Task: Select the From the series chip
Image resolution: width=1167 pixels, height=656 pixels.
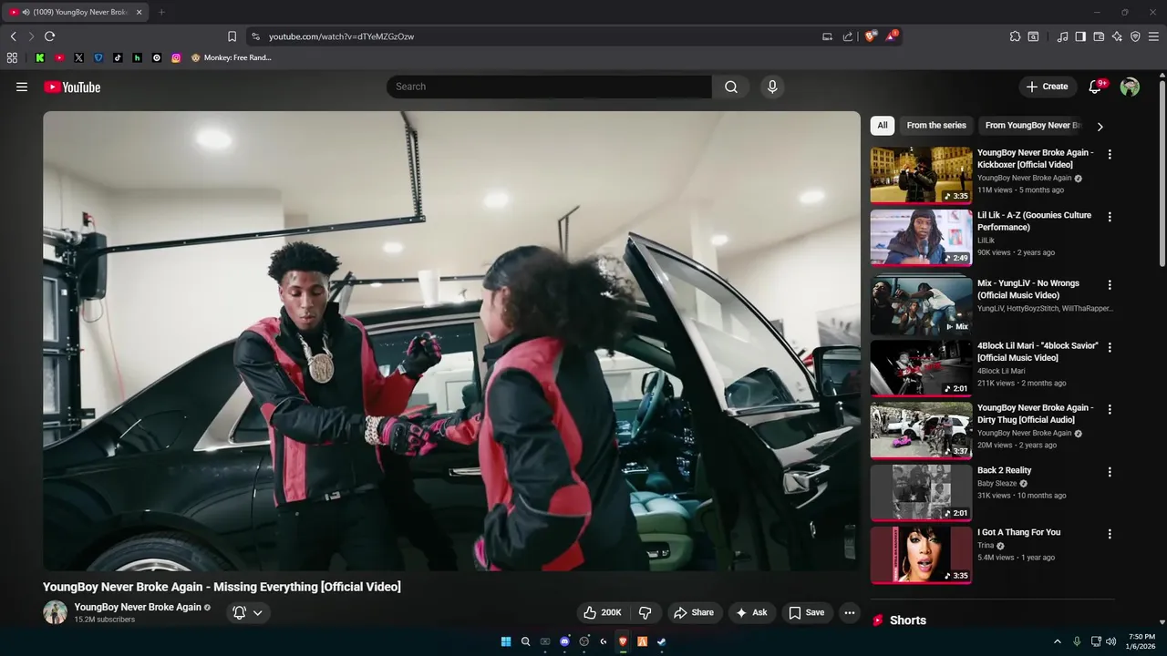Action: coord(936,126)
